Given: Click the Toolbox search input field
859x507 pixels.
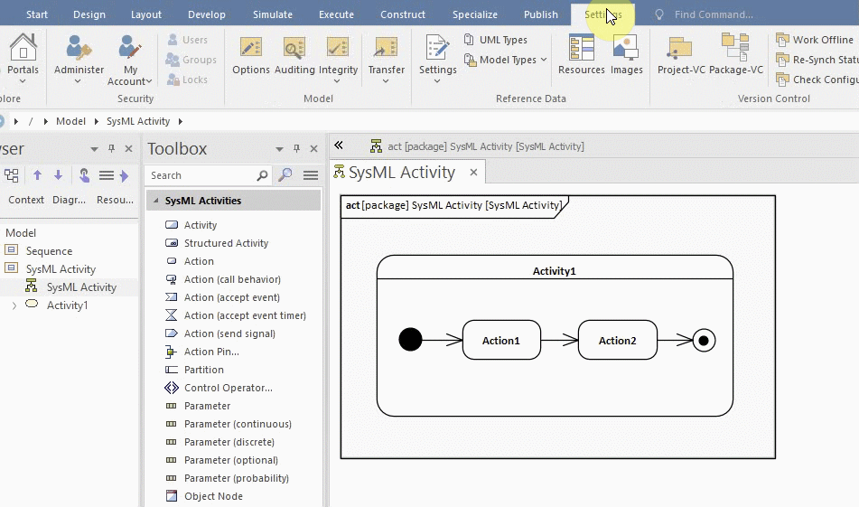Looking at the screenshot, I should coord(203,175).
